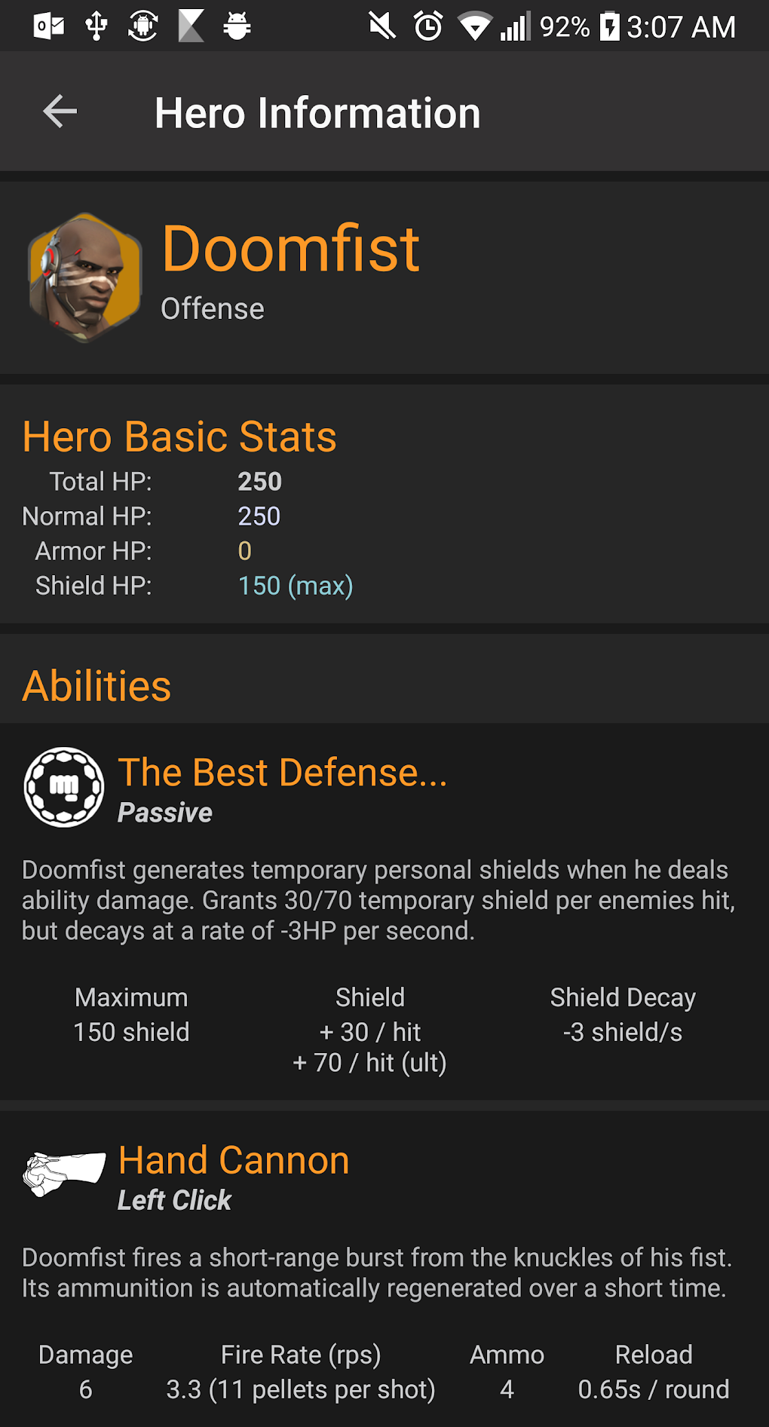Screen dimensions: 769x1427
Task: Tap the back arrow button
Action: 60,112
